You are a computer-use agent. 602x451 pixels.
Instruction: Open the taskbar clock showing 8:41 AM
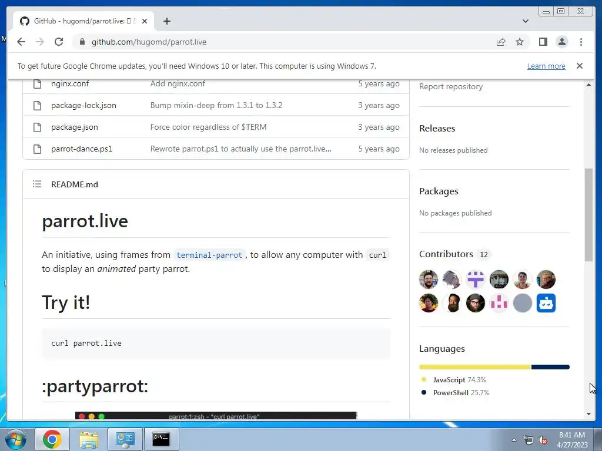(572, 440)
